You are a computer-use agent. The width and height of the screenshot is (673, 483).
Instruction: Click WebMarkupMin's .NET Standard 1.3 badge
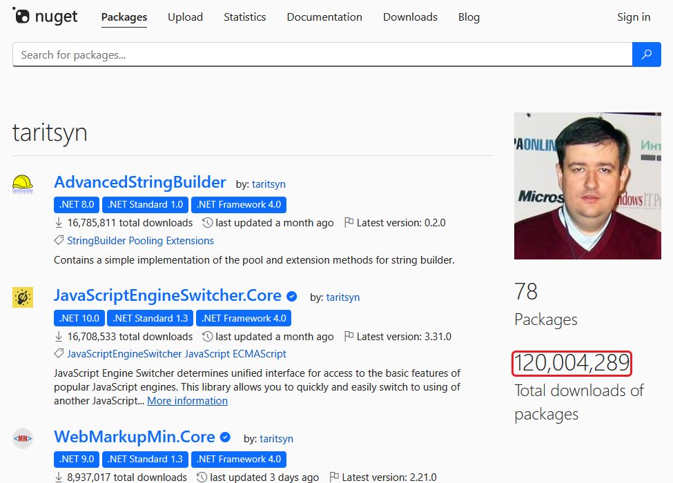click(x=145, y=459)
